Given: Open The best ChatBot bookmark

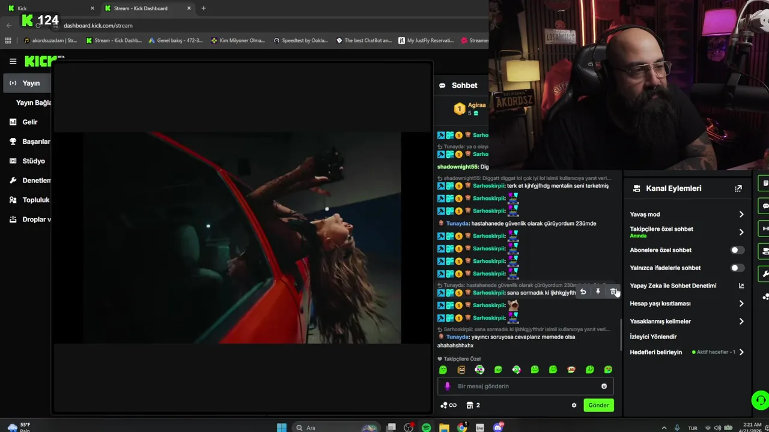Looking at the screenshot, I should coord(363,41).
